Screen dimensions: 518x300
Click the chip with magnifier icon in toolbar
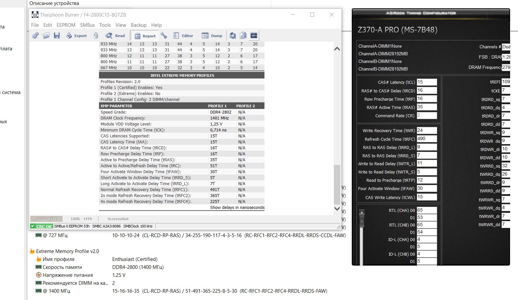[233, 35]
